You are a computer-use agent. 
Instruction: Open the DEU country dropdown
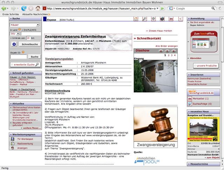point(18,34)
